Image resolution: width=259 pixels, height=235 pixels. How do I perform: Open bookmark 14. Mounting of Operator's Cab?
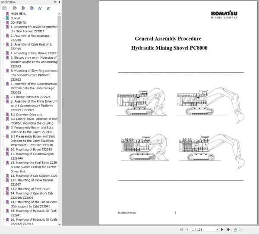pyautogui.click(x=32, y=195)
